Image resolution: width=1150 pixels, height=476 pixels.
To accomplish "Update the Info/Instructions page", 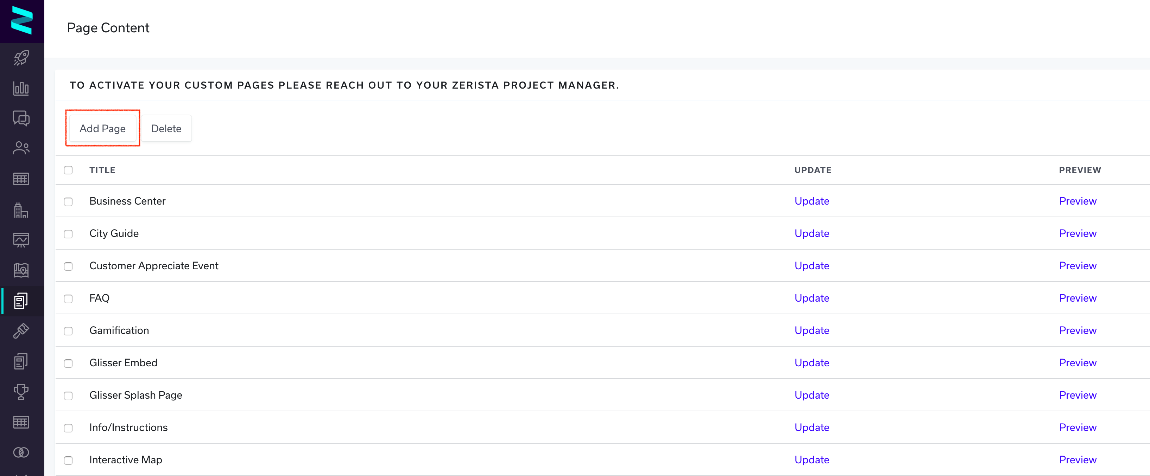I will pos(811,427).
